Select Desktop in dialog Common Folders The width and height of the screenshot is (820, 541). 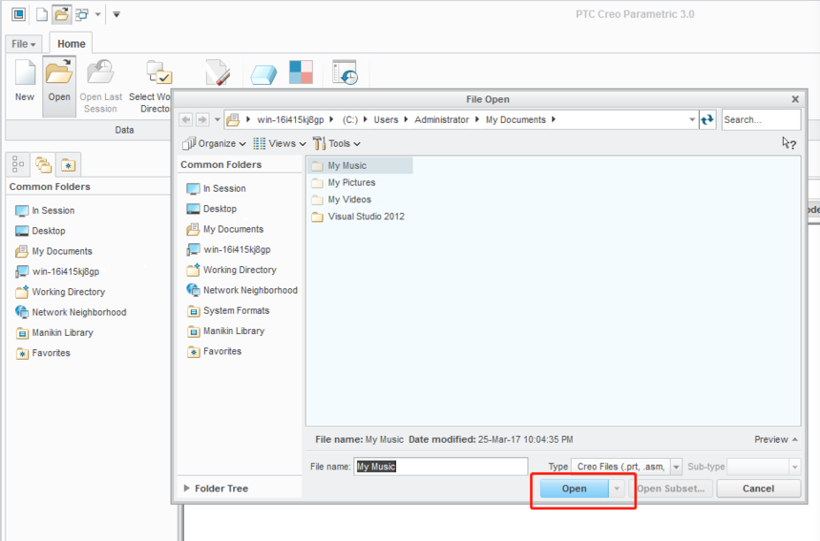pos(212,209)
